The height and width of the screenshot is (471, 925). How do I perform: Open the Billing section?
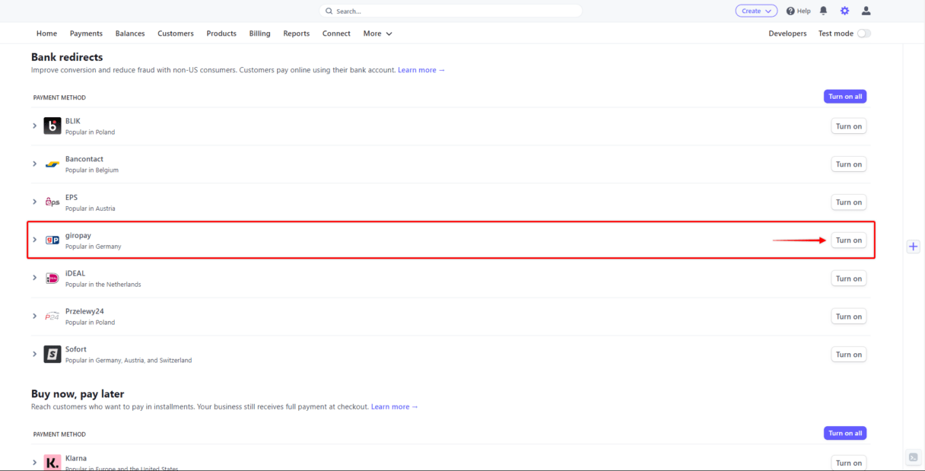point(259,33)
